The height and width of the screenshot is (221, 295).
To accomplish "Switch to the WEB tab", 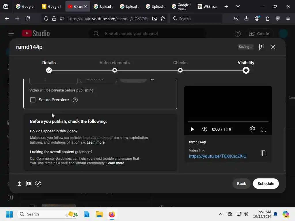I will (x=207, y=6).
